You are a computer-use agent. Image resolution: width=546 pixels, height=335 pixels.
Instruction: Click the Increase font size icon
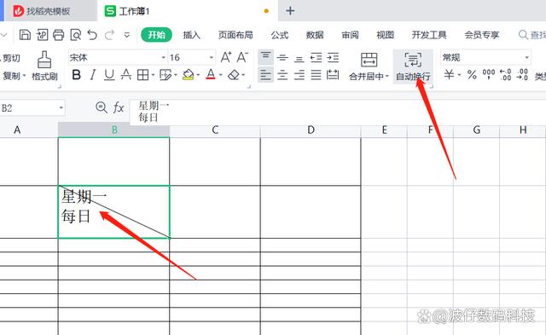pyautogui.click(x=226, y=57)
